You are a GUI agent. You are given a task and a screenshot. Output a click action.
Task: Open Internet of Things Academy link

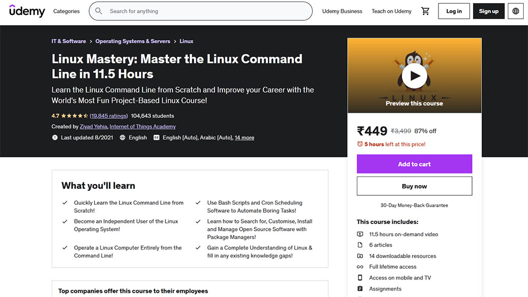click(x=142, y=126)
